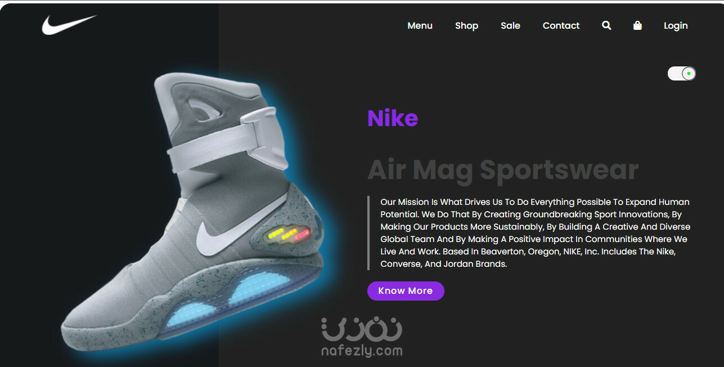Open the Contact navigation link
The width and height of the screenshot is (724, 367).
coord(561,26)
